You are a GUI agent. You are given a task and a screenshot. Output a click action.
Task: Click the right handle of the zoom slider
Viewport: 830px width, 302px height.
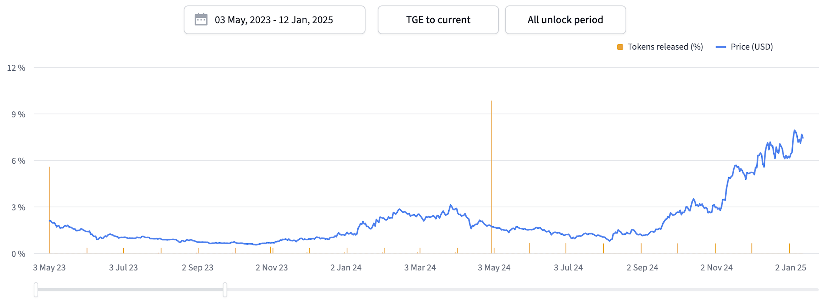tap(225, 289)
